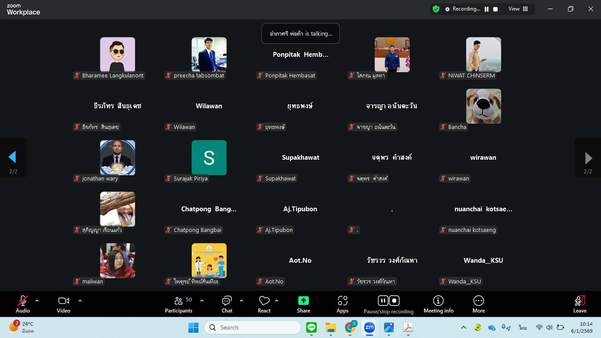Viewport: 601px width, 338px height.
Task: Expand the caret beside Participants
Action: tap(202, 301)
